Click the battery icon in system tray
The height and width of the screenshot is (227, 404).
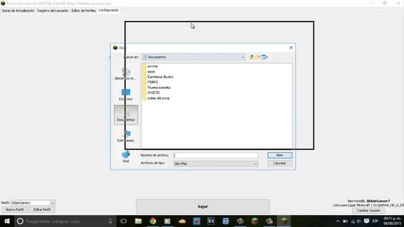(x=345, y=221)
